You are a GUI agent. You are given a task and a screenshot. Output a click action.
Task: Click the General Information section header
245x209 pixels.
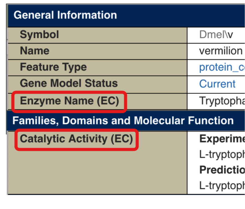click(x=65, y=15)
